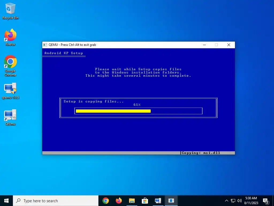Click 'This might take several minutes to complete.'
The width and height of the screenshot is (274, 206).
(138, 76)
